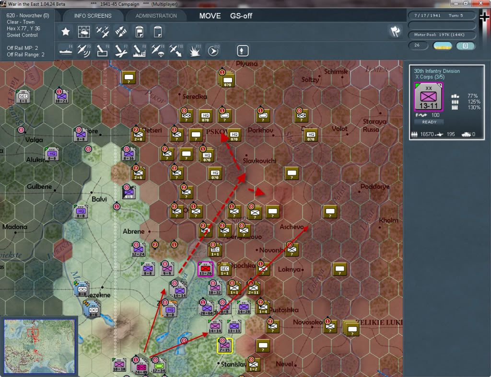The image size is (491, 377).
Task: Click the Off Rail MP: 2 text
Action: pyautogui.click(x=22, y=48)
